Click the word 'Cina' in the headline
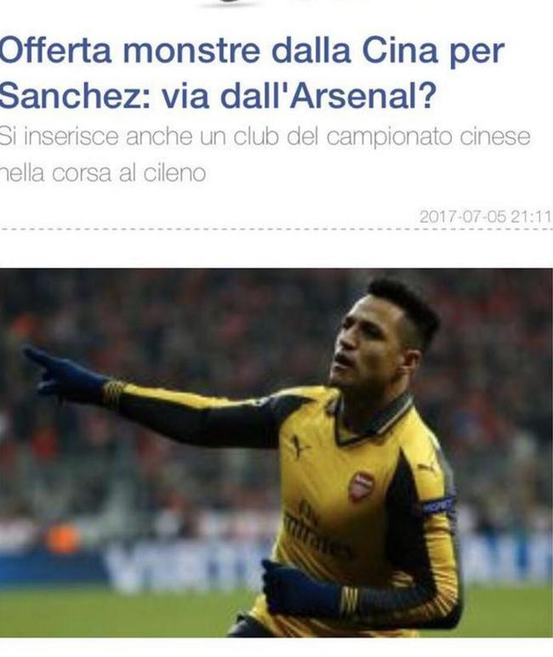This screenshot has height=657, width=553. click(x=398, y=51)
